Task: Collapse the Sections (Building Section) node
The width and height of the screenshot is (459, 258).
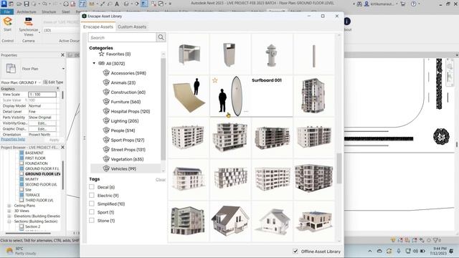Action: [x=9, y=221]
